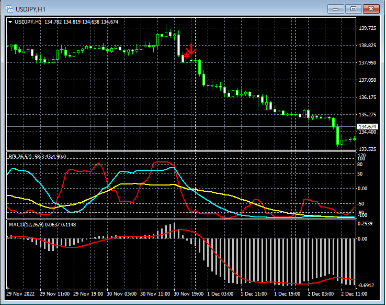Click the 135.275 price axis value
This screenshot has width=386, height=305.
tap(367, 114)
